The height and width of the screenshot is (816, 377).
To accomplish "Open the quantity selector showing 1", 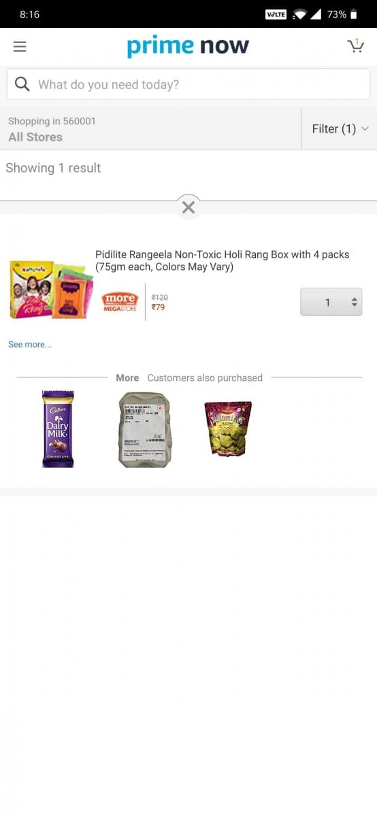I will click(x=331, y=302).
